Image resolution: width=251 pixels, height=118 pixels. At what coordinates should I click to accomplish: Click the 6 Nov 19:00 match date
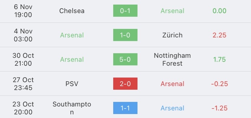(23, 11)
